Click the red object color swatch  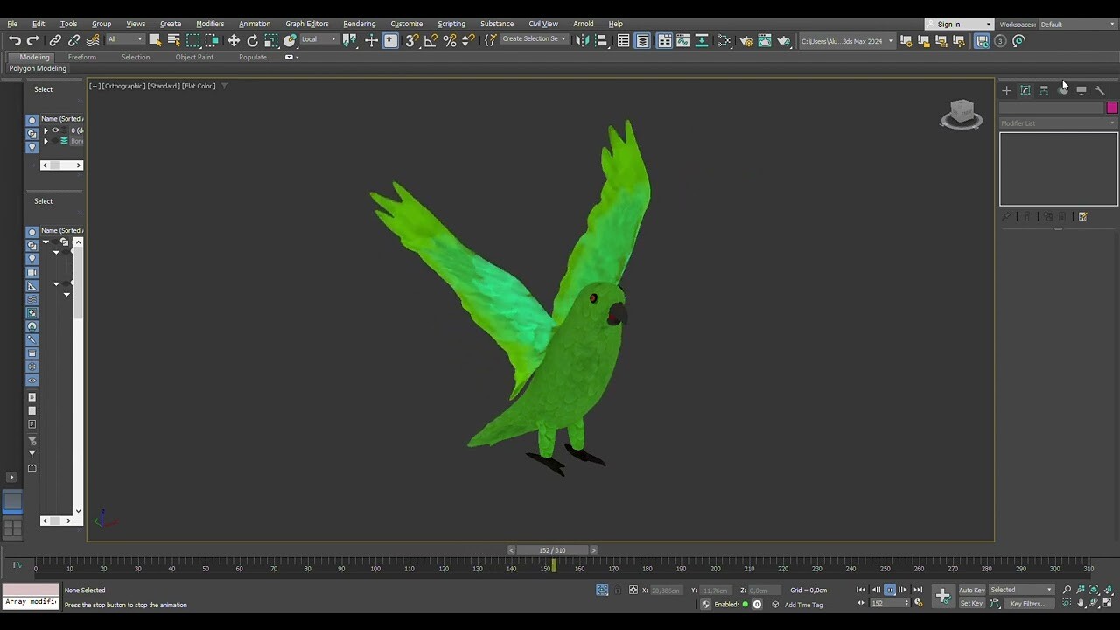click(x=1111, y=107)
